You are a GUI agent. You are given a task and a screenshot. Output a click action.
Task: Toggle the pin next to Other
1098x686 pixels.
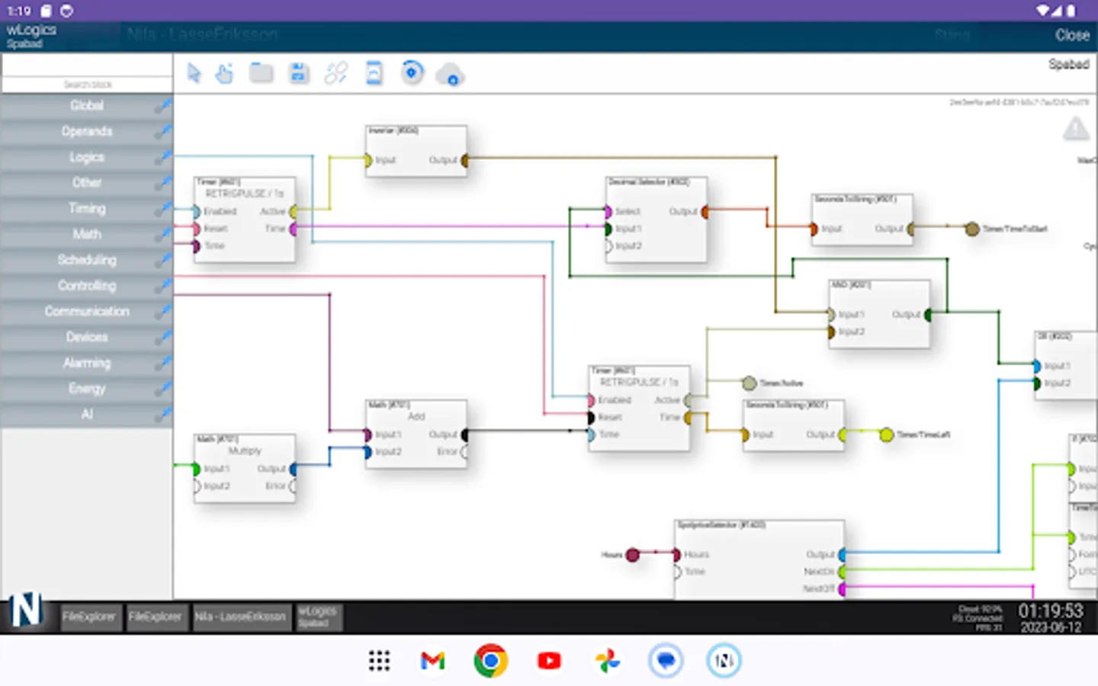pyautogui.click(x=162, y=183)
